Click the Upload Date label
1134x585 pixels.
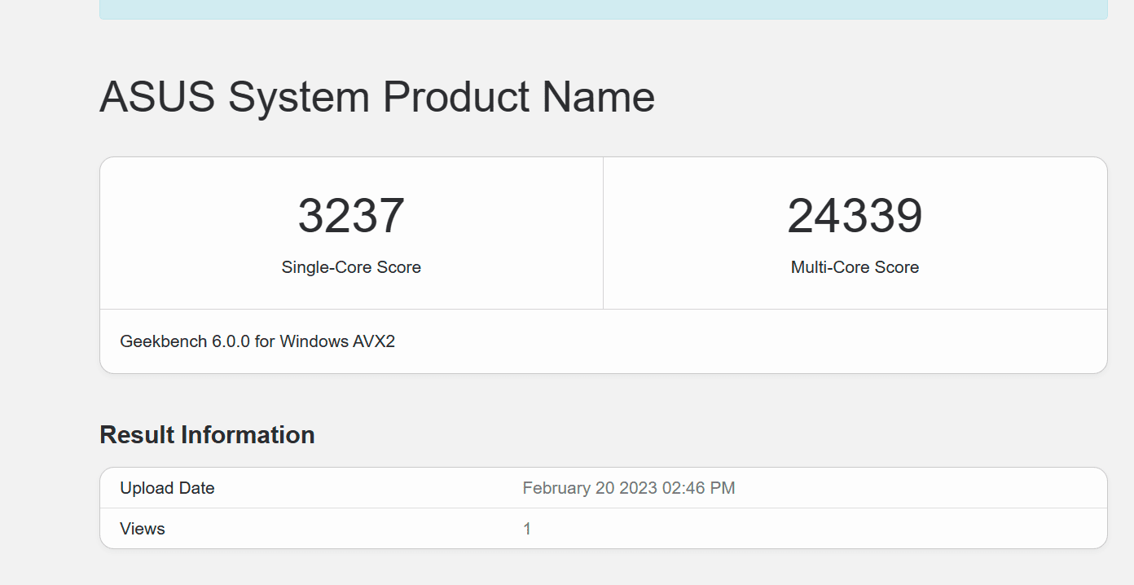click(167, 488)
